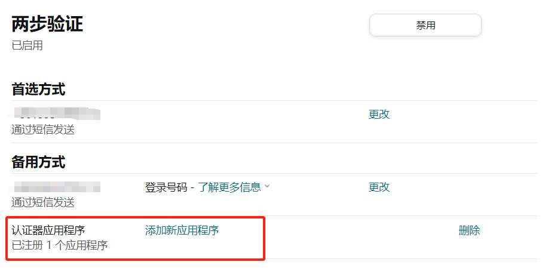Click the 添加新应用程序 link
560x274 pixels.
point(182,230)
